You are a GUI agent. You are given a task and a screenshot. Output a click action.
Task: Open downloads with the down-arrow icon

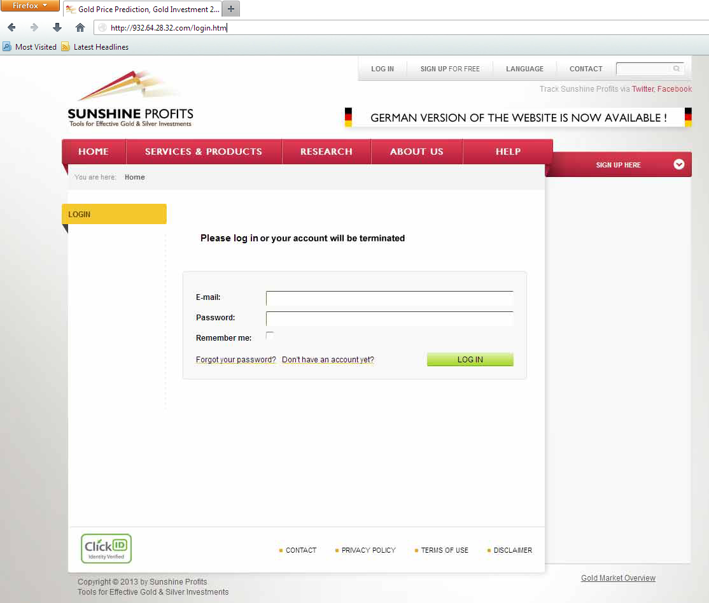click(57, 27)
